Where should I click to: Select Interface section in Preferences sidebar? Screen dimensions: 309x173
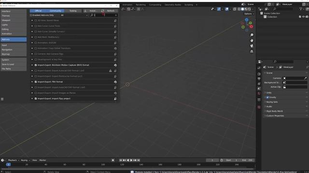[14, 11]
